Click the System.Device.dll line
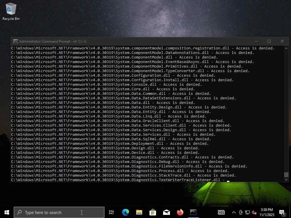 point(105,152)
